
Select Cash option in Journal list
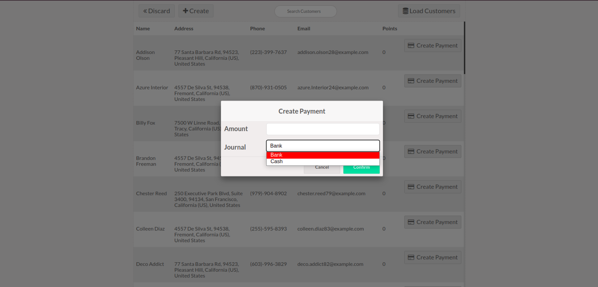(323, 161)
